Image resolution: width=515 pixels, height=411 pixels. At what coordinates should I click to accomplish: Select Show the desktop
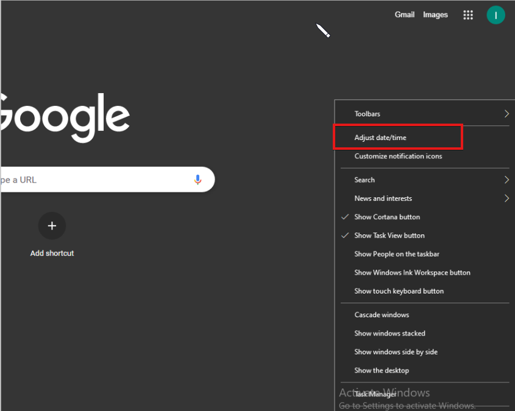point(425,370)
